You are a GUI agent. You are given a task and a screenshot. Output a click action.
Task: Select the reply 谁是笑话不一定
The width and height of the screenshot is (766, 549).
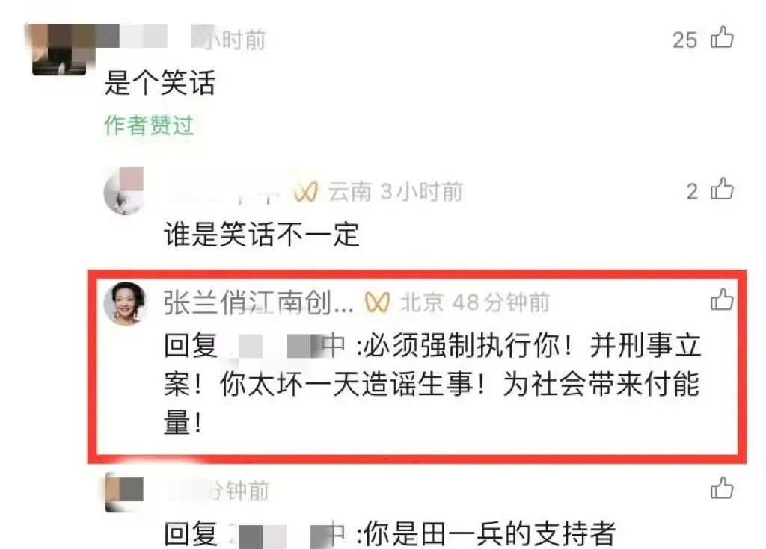click(x=262, y=235)
